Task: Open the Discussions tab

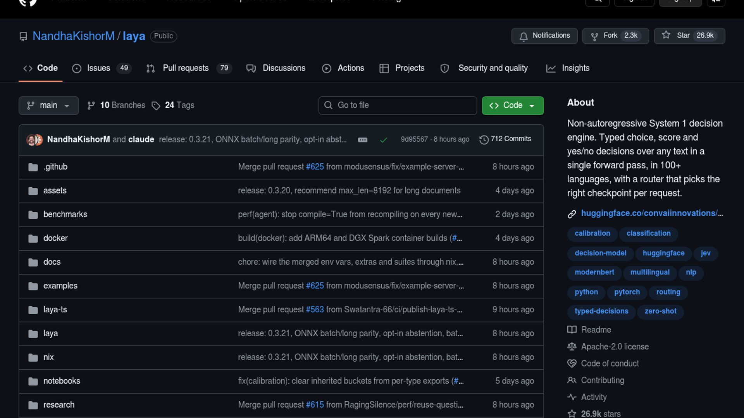Action: pyautogui.click(x=276, y=68)
